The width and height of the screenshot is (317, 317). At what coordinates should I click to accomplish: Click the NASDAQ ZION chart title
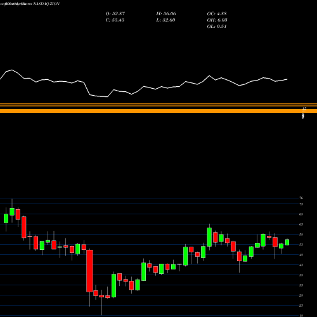pyautogui.click(x=46, y=4)
